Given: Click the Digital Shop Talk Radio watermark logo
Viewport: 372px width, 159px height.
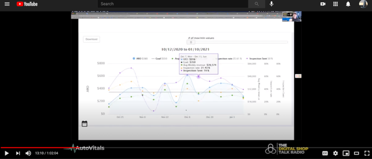Looking at the screenshot, I should (287, 149).
